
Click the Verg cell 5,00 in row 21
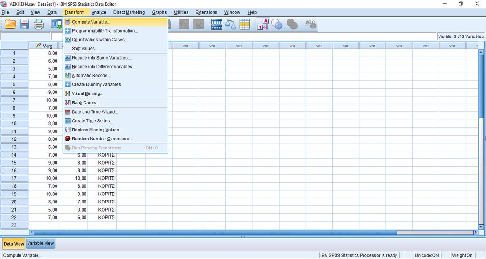click(x=44, y=210)
